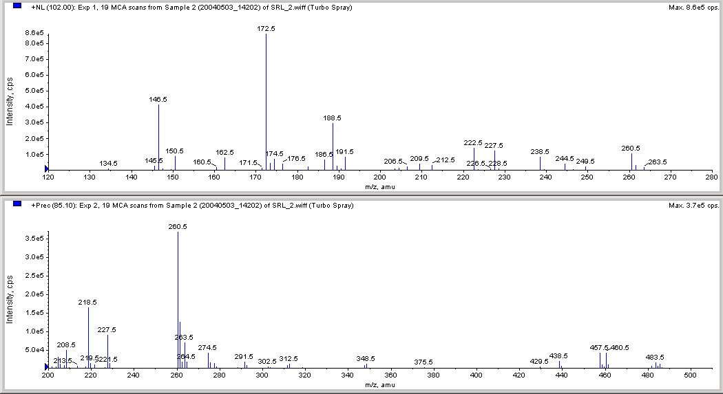The height and width of the screenshot is (394, 723).
Task: Click the 483.5 peak label in bottom spectrum
Action: (655, 357)
